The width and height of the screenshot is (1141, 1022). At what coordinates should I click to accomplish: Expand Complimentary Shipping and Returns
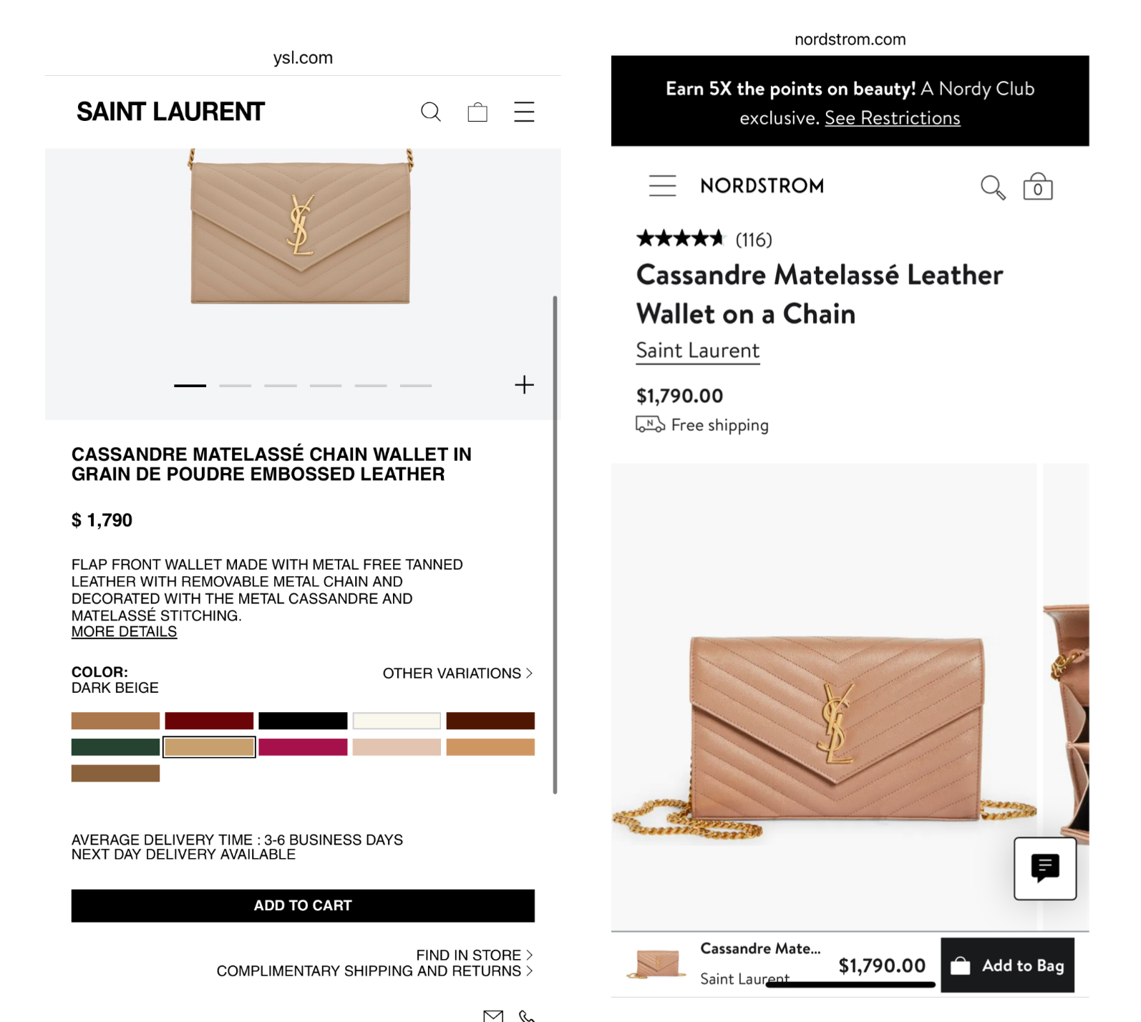374,971
